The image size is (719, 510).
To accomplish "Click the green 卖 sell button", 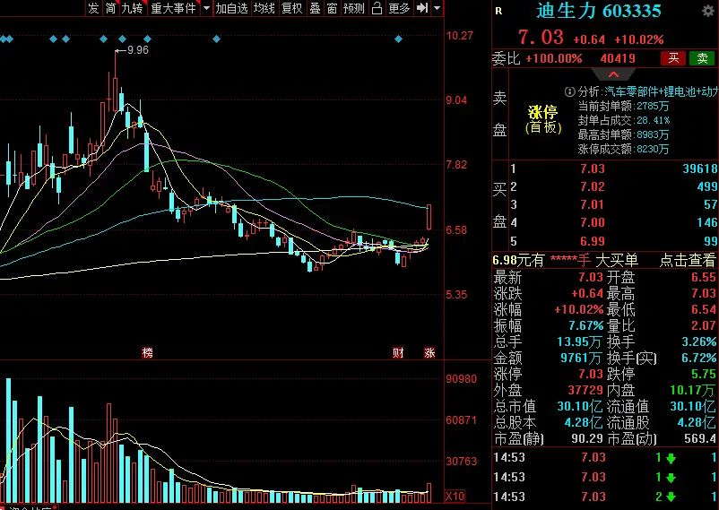I will [701, 58].
